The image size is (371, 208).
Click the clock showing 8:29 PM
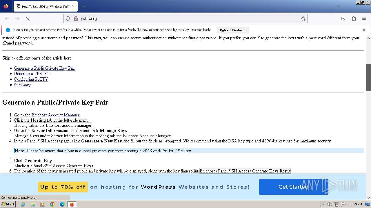click(356, 204)
